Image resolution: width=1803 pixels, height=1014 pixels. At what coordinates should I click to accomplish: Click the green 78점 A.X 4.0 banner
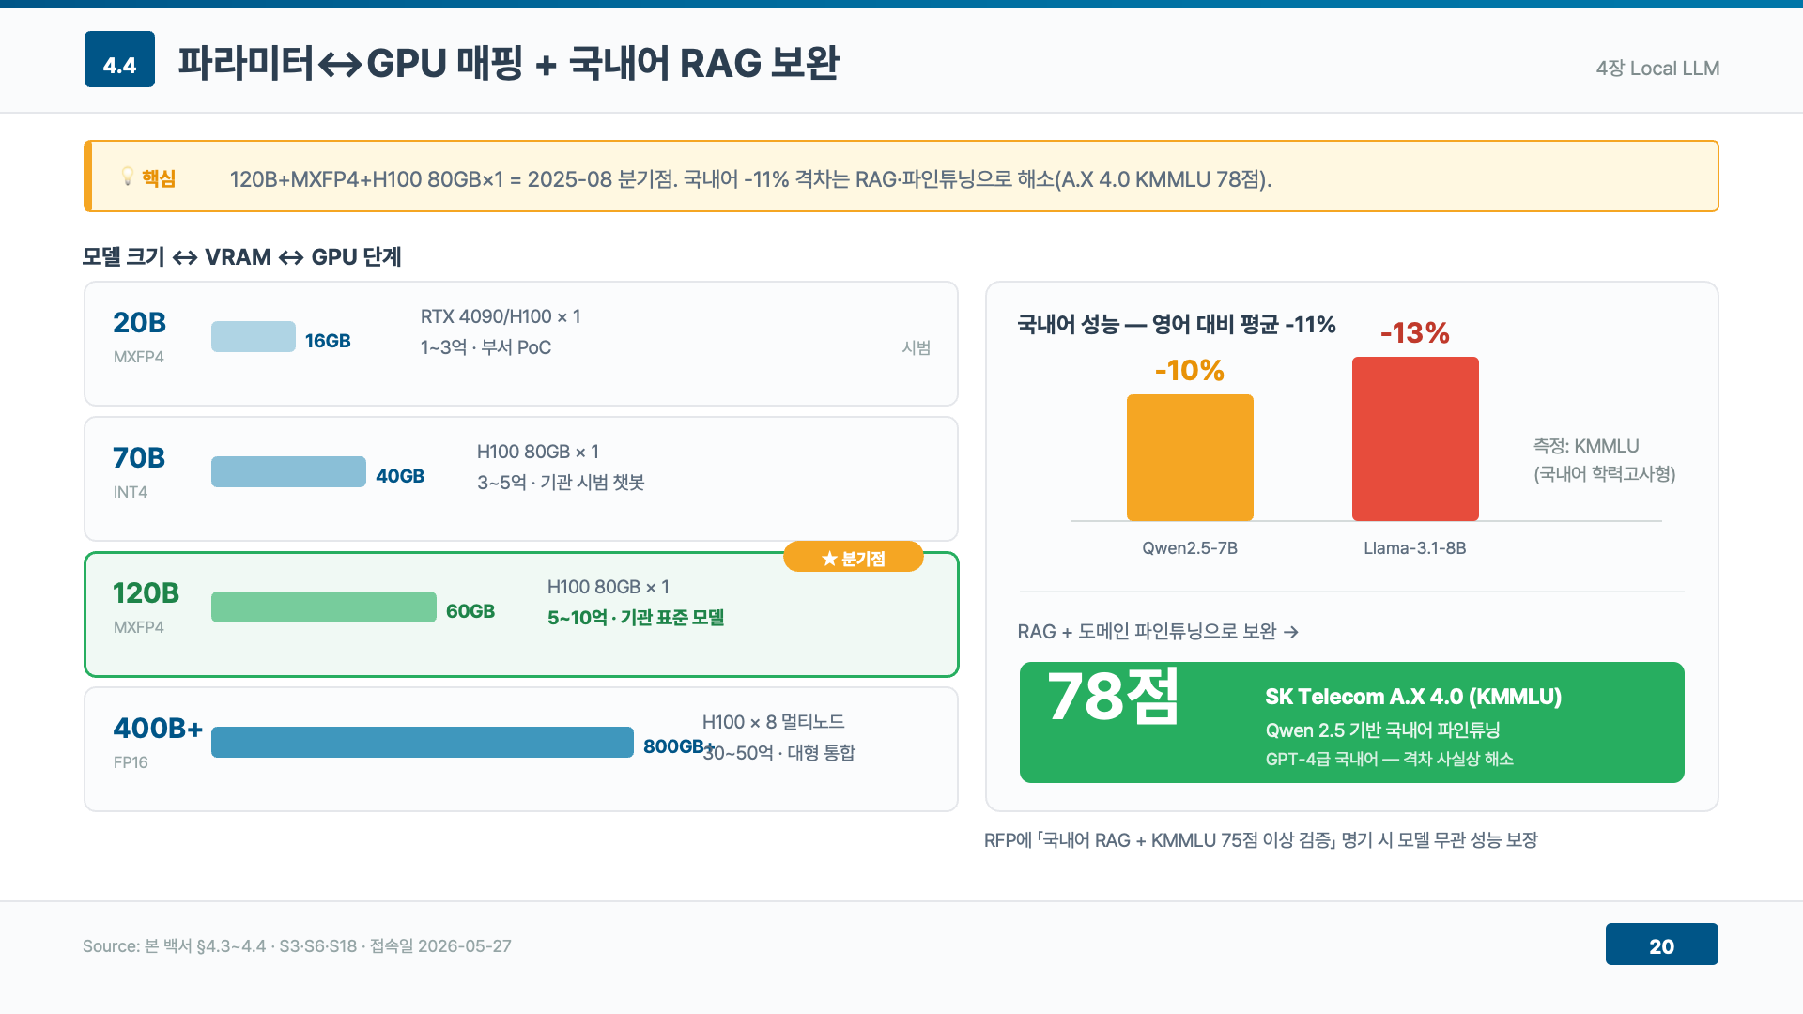1351,722
